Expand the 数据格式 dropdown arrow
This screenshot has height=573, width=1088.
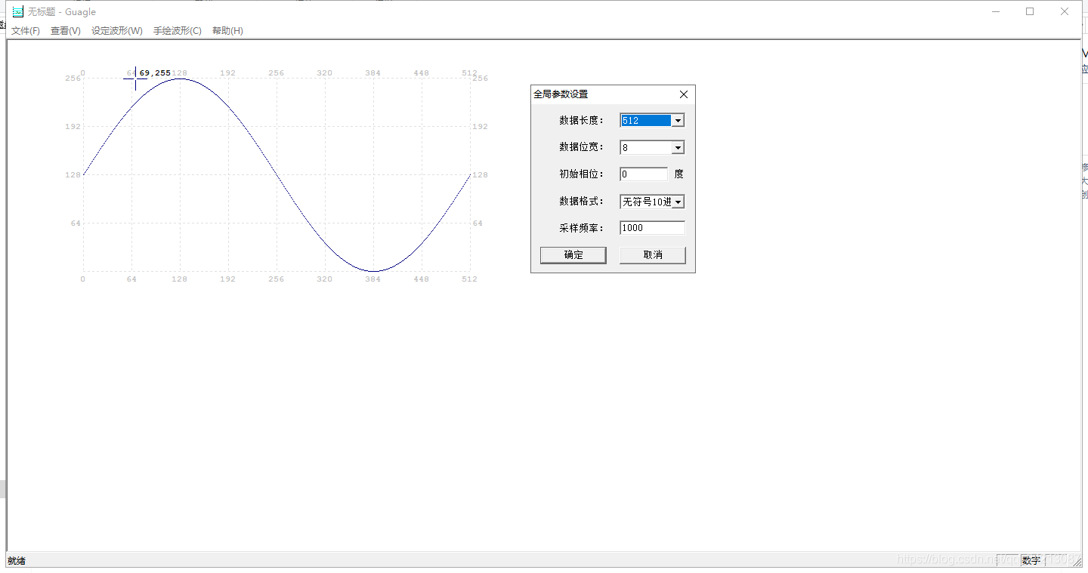click(678, 202)
